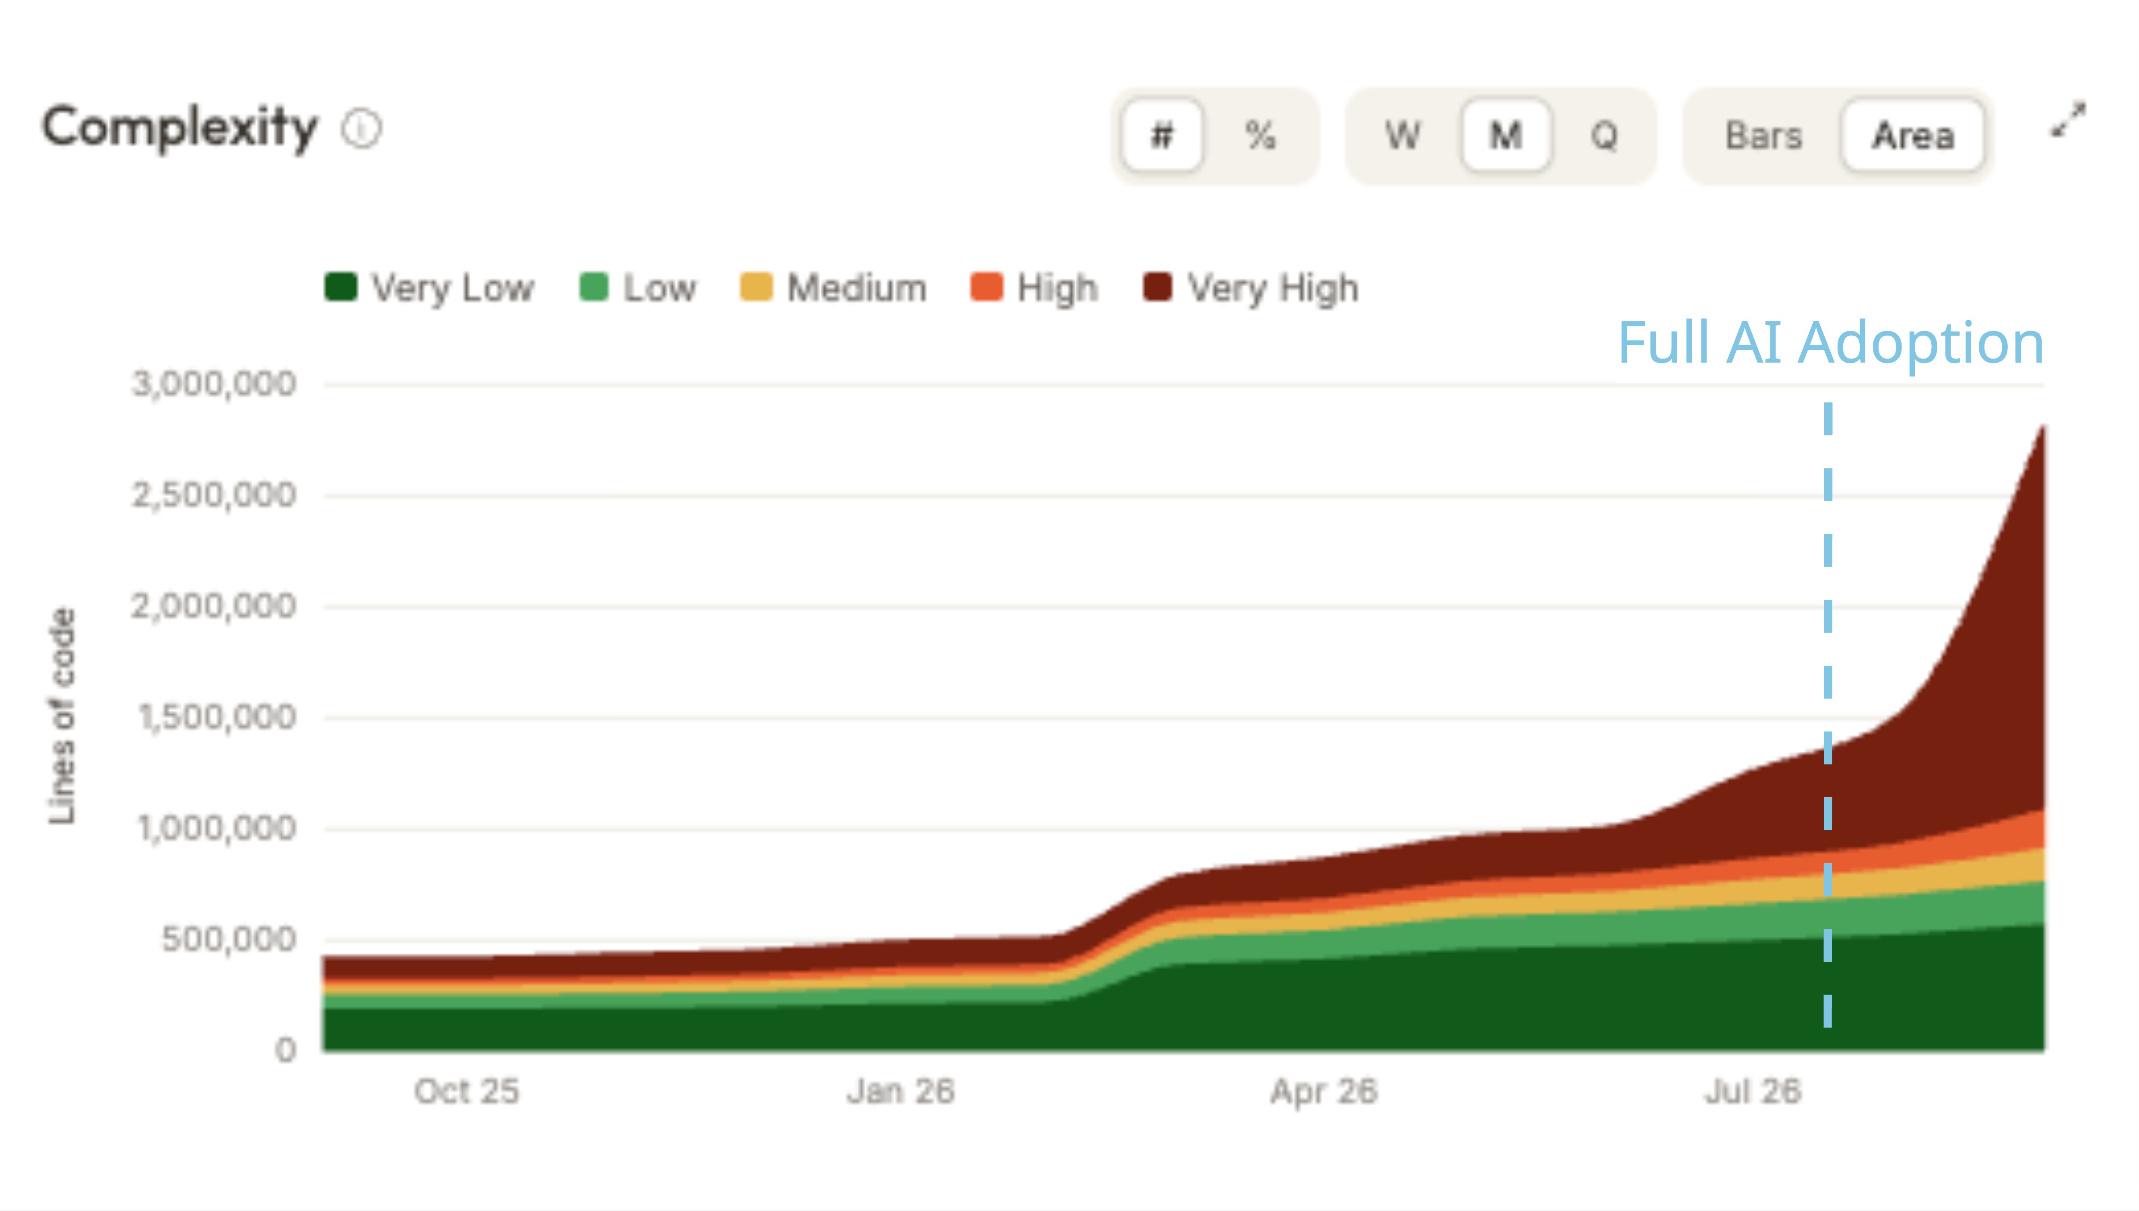Screen dimensions: 2139x1211
Task: Click the 1,500,000 y-axis label
Action: coord(216,718)
